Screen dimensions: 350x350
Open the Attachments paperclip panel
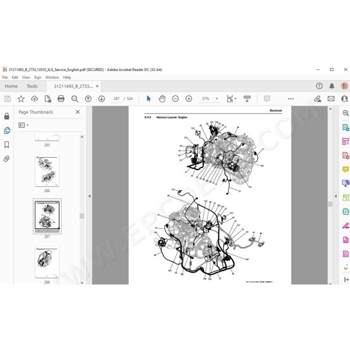click(6, 158)
